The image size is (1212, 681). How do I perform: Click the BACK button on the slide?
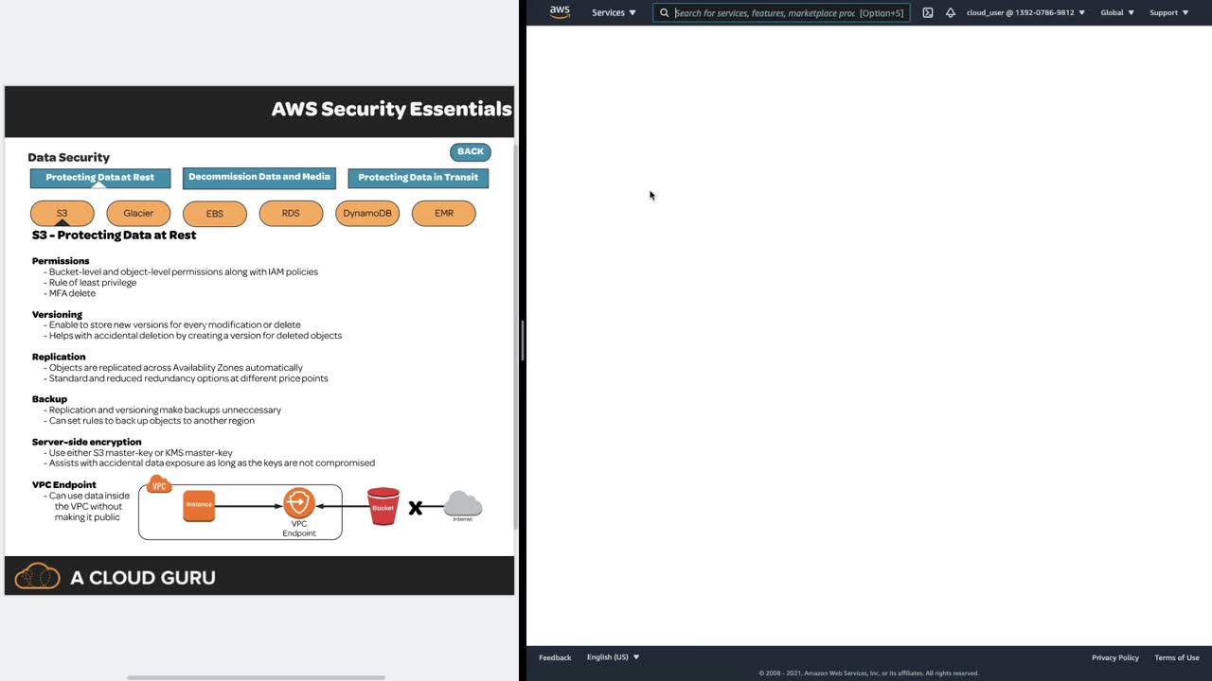[471, 151]
